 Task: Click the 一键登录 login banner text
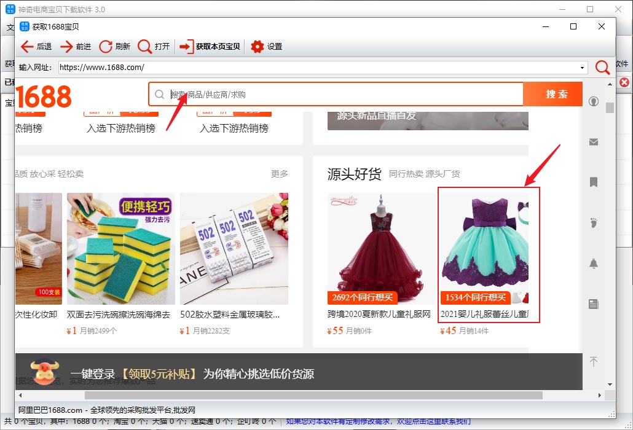coord(93,374)
